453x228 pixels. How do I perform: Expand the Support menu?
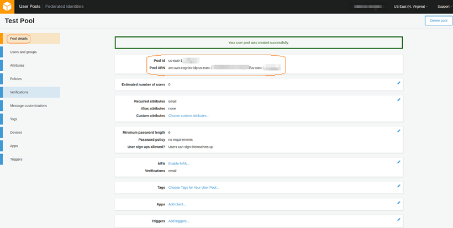tap(444, 7)
